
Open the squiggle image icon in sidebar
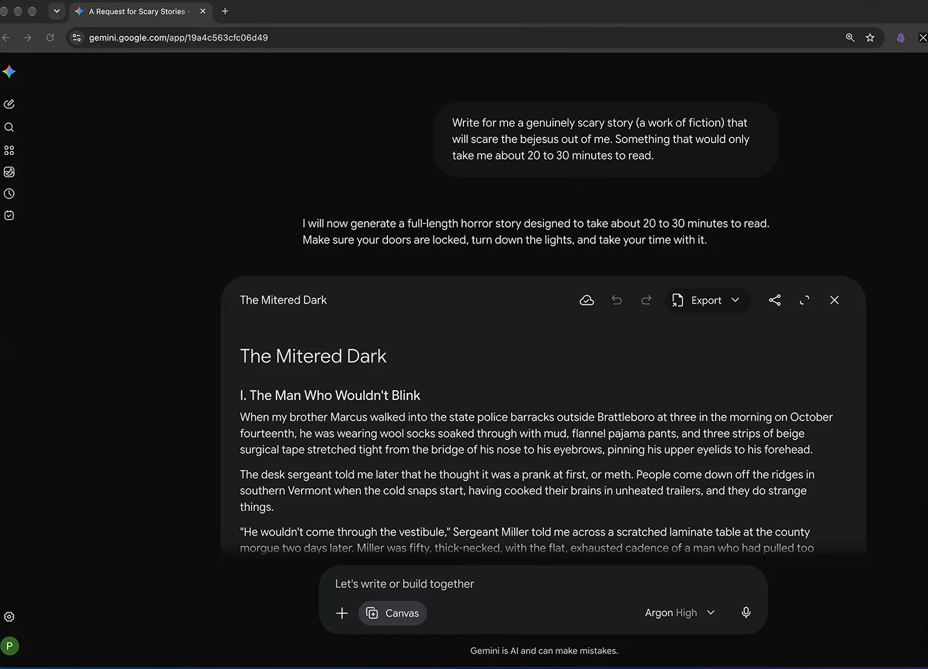click(9, 172)
